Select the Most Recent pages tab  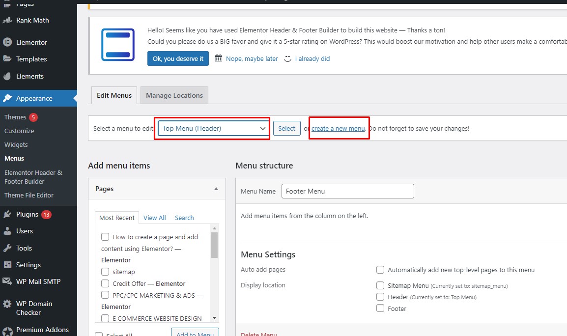pyautogui.click(x=117, y=218)
